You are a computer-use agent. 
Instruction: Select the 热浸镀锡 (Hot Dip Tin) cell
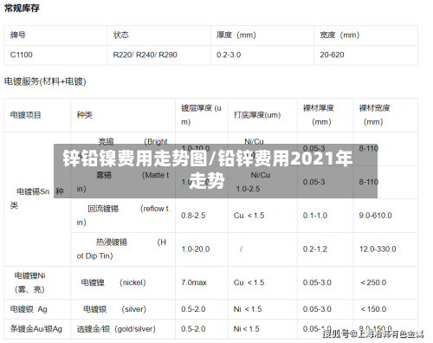(122, 249)
